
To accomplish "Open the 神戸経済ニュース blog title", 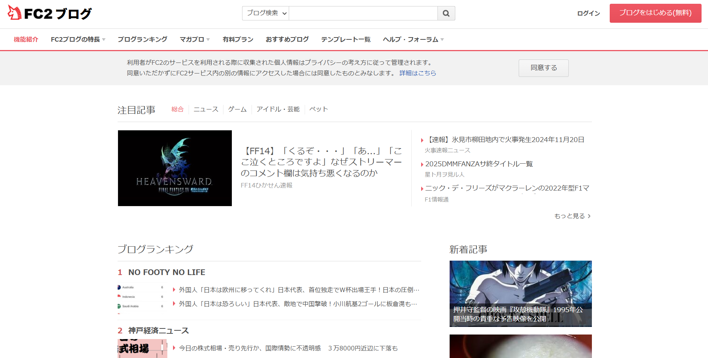I will pos(159,331).
